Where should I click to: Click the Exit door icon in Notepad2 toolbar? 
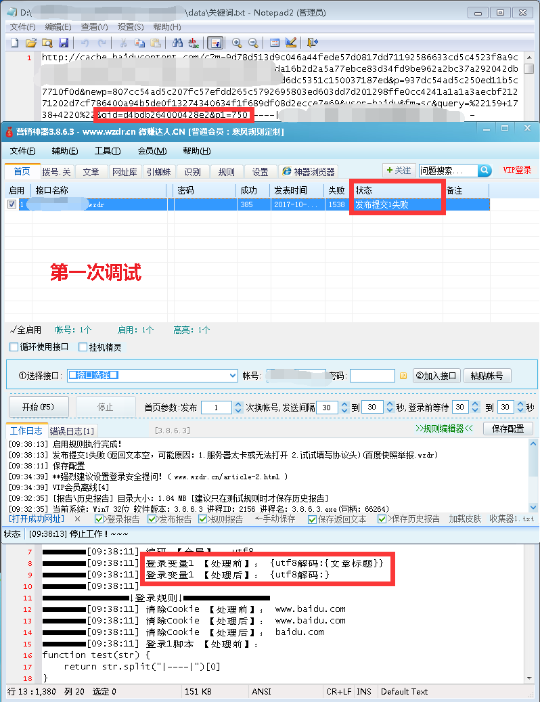[x=312, y=43]
